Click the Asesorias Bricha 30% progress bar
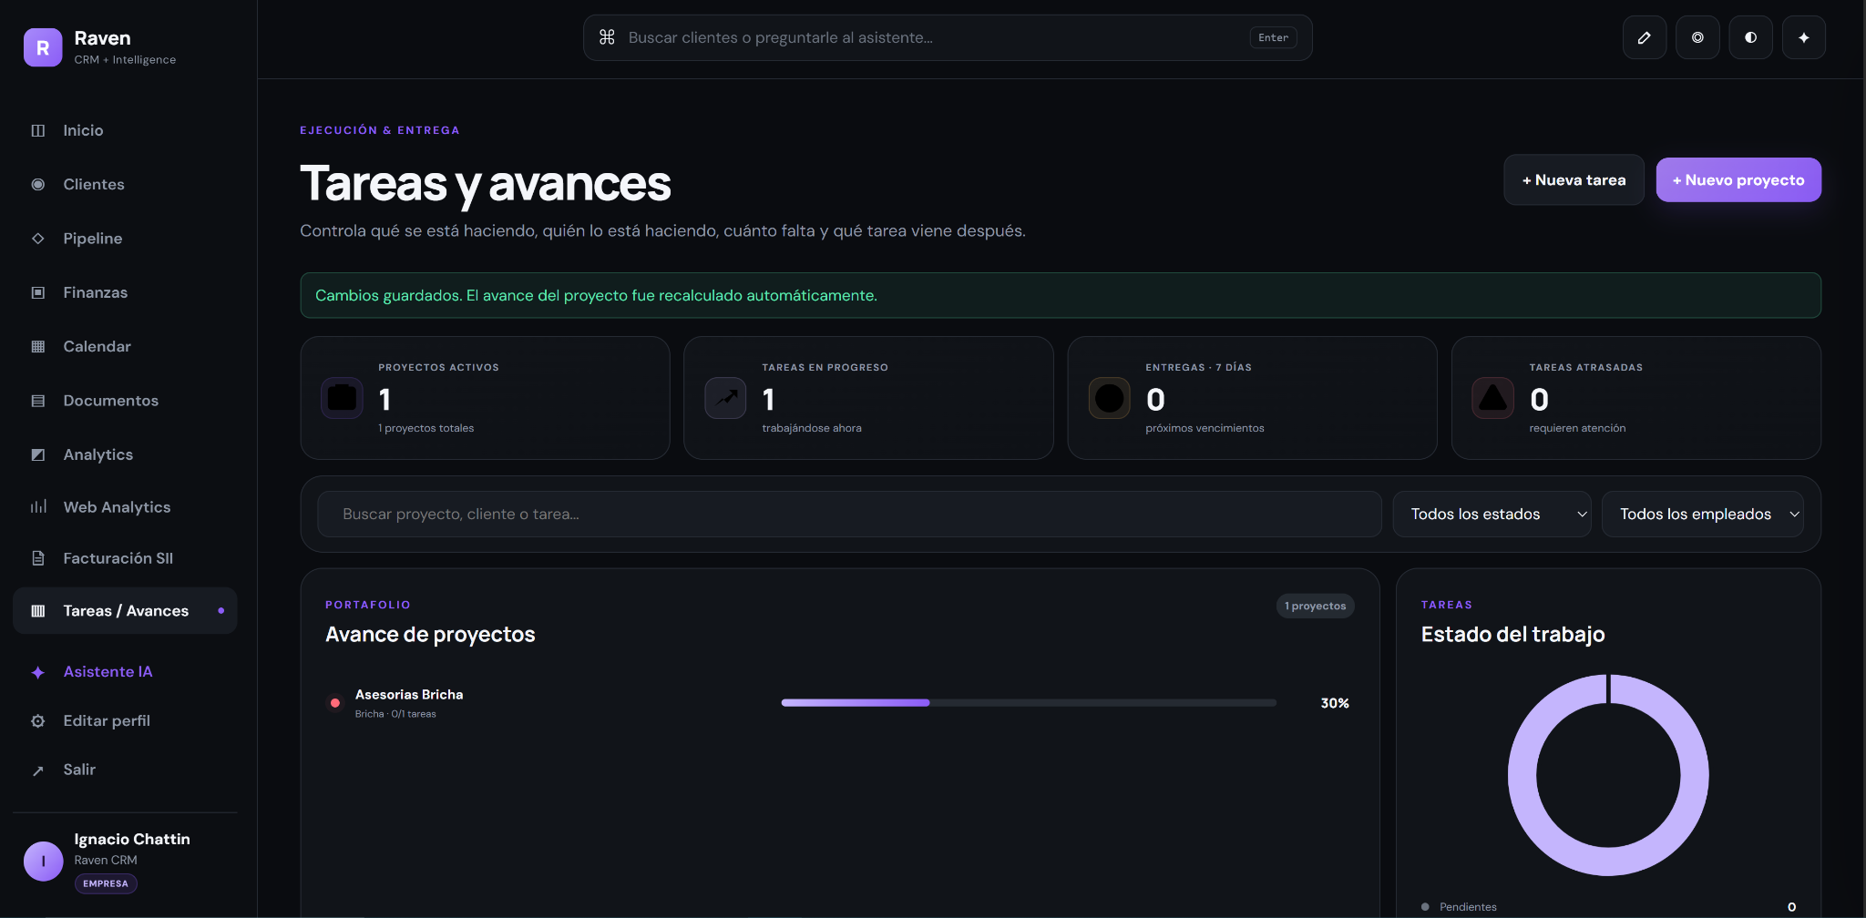The image size is (1866, 918). point(1029,703)
